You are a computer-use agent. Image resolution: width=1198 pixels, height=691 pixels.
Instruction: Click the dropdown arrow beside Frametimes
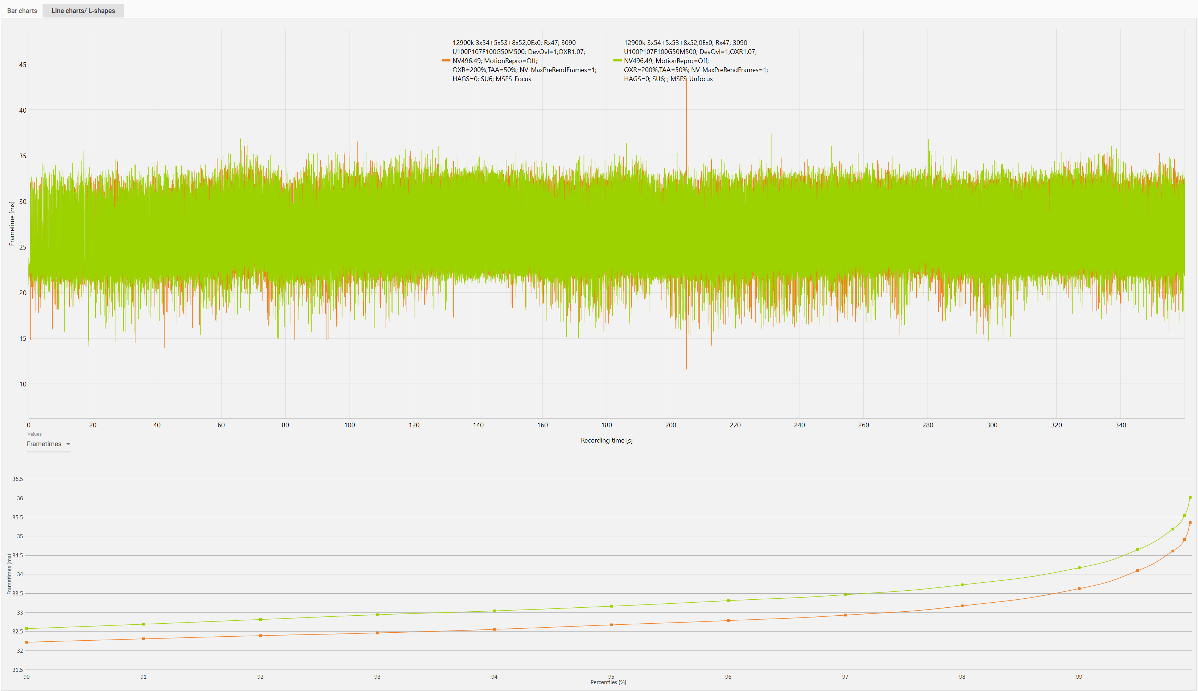tap(68, 444)
